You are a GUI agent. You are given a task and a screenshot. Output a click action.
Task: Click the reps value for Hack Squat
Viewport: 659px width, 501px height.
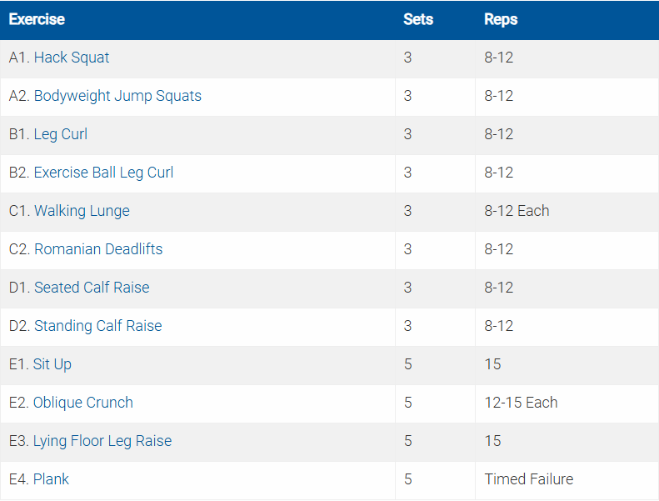click(499, 58)
